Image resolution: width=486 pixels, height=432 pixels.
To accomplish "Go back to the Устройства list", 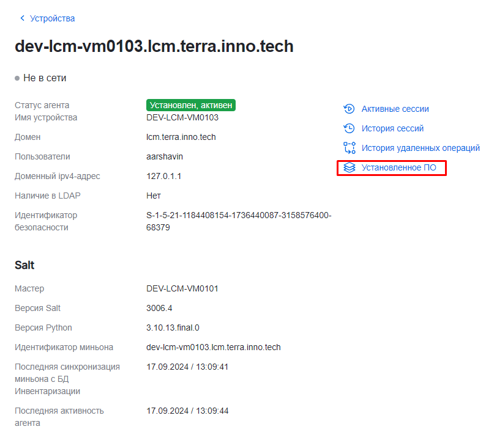I will tap(52, 18).
